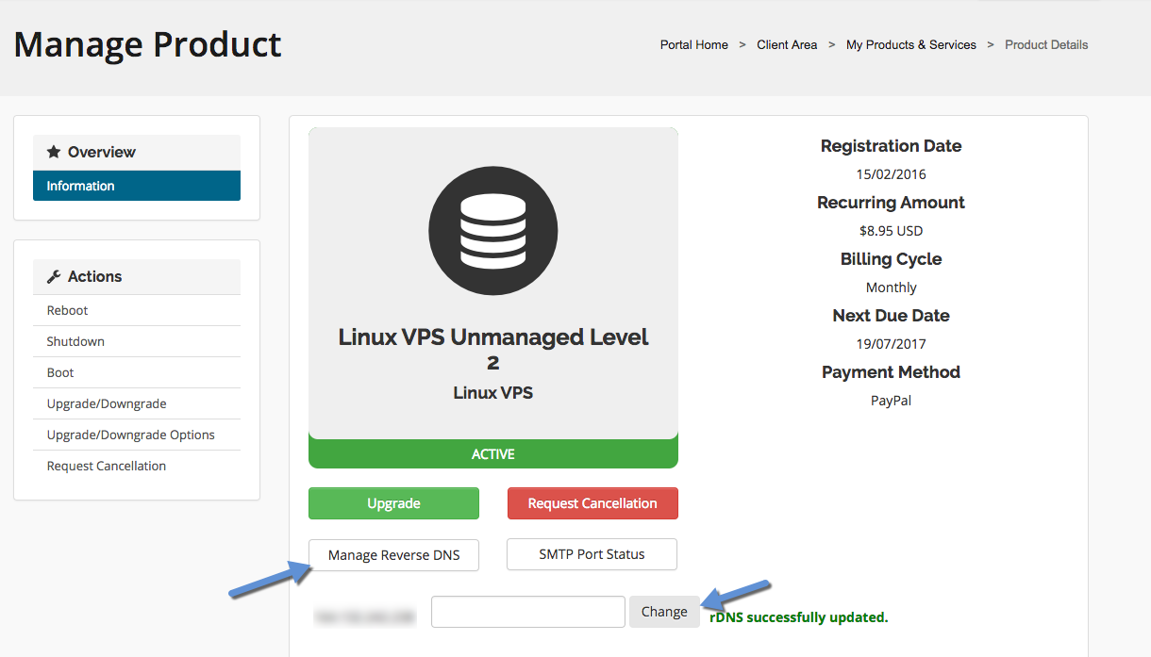This screenshot has width=1151, height=657.
Task: Choose Shutdown in the Actions panel
Action: [x=75, y=341]
